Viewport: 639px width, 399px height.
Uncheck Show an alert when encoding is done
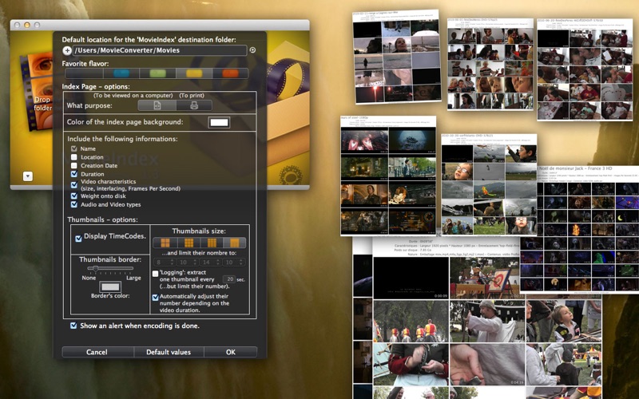pyautogui.click(x=73, y=326)
